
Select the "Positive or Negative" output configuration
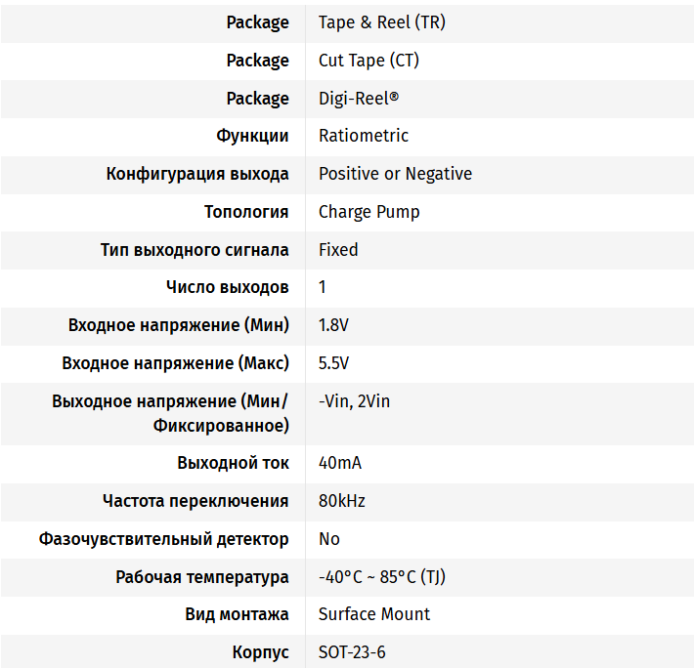(x=395, y=174)
